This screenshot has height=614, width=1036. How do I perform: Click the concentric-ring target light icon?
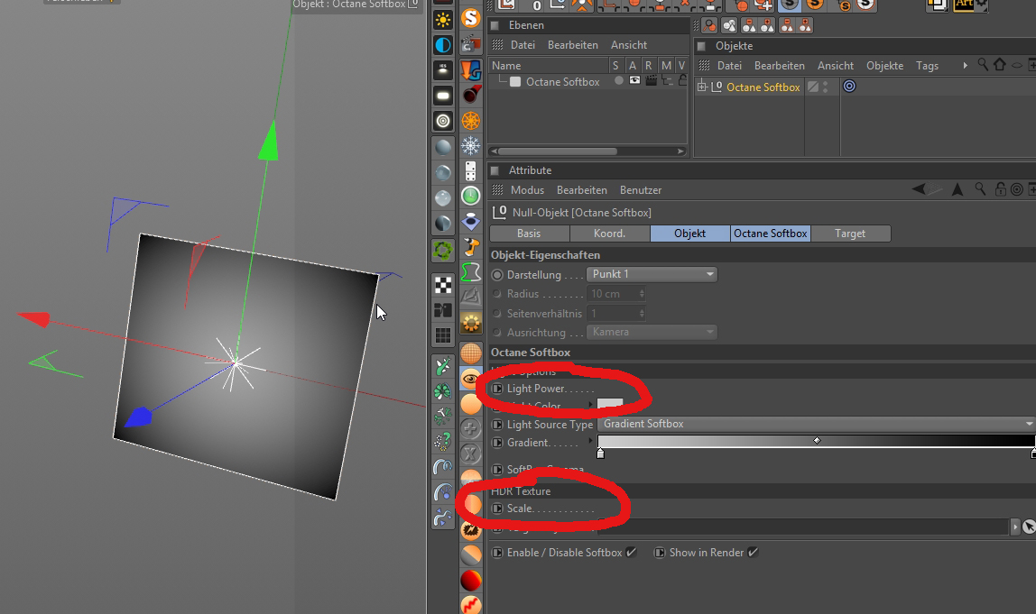[443, 121]
